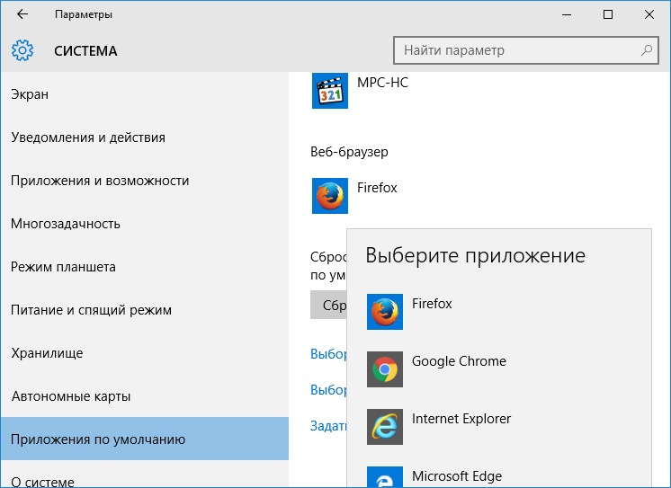Choose Microsoft Edge label in list
This screenshot has height=488, width=671.
457,476
